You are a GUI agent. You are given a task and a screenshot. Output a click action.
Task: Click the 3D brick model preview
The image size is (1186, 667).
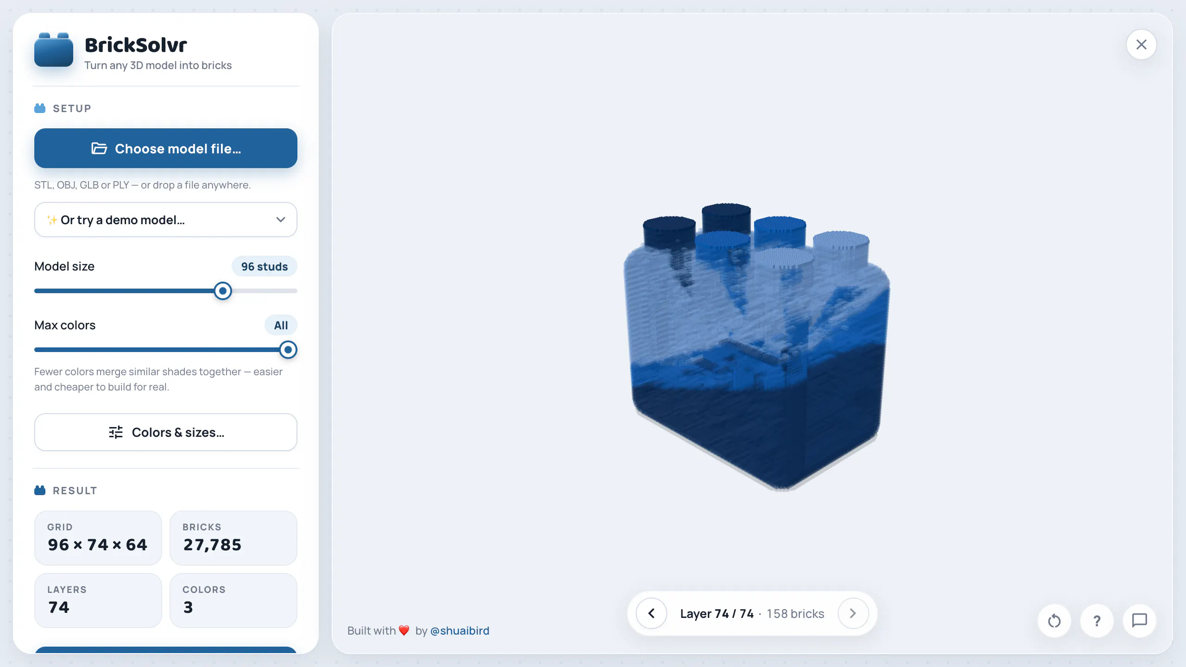click(757, 346)
